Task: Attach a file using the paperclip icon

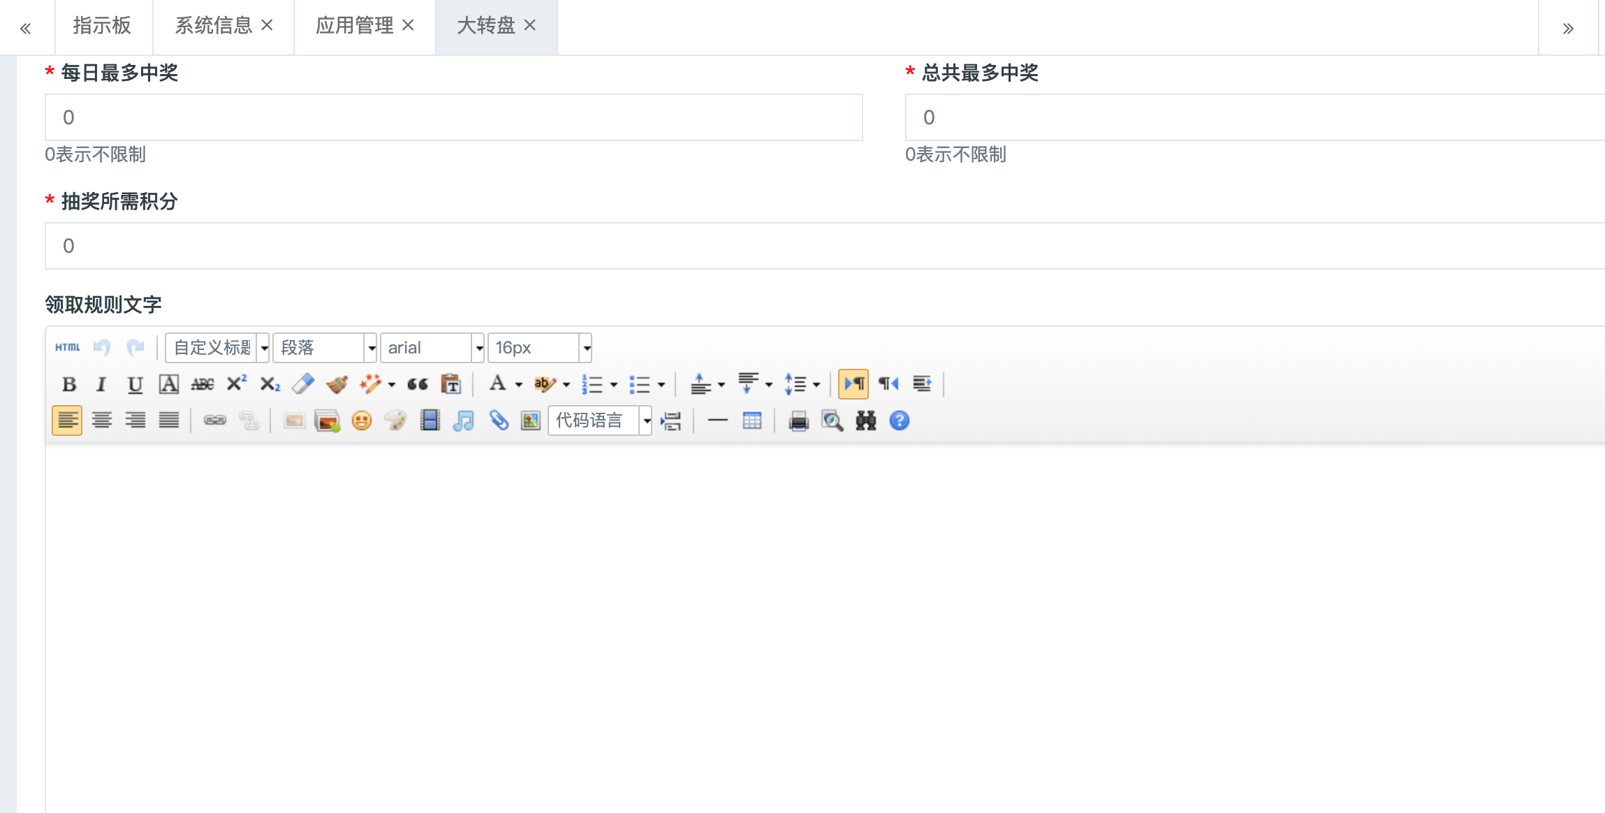Action: [498, 420]
